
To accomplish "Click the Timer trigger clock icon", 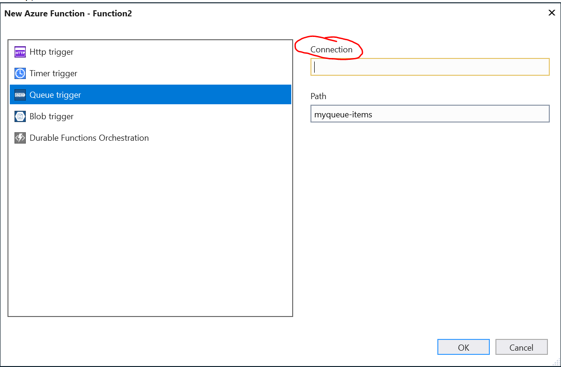I will tap(20, 73).
